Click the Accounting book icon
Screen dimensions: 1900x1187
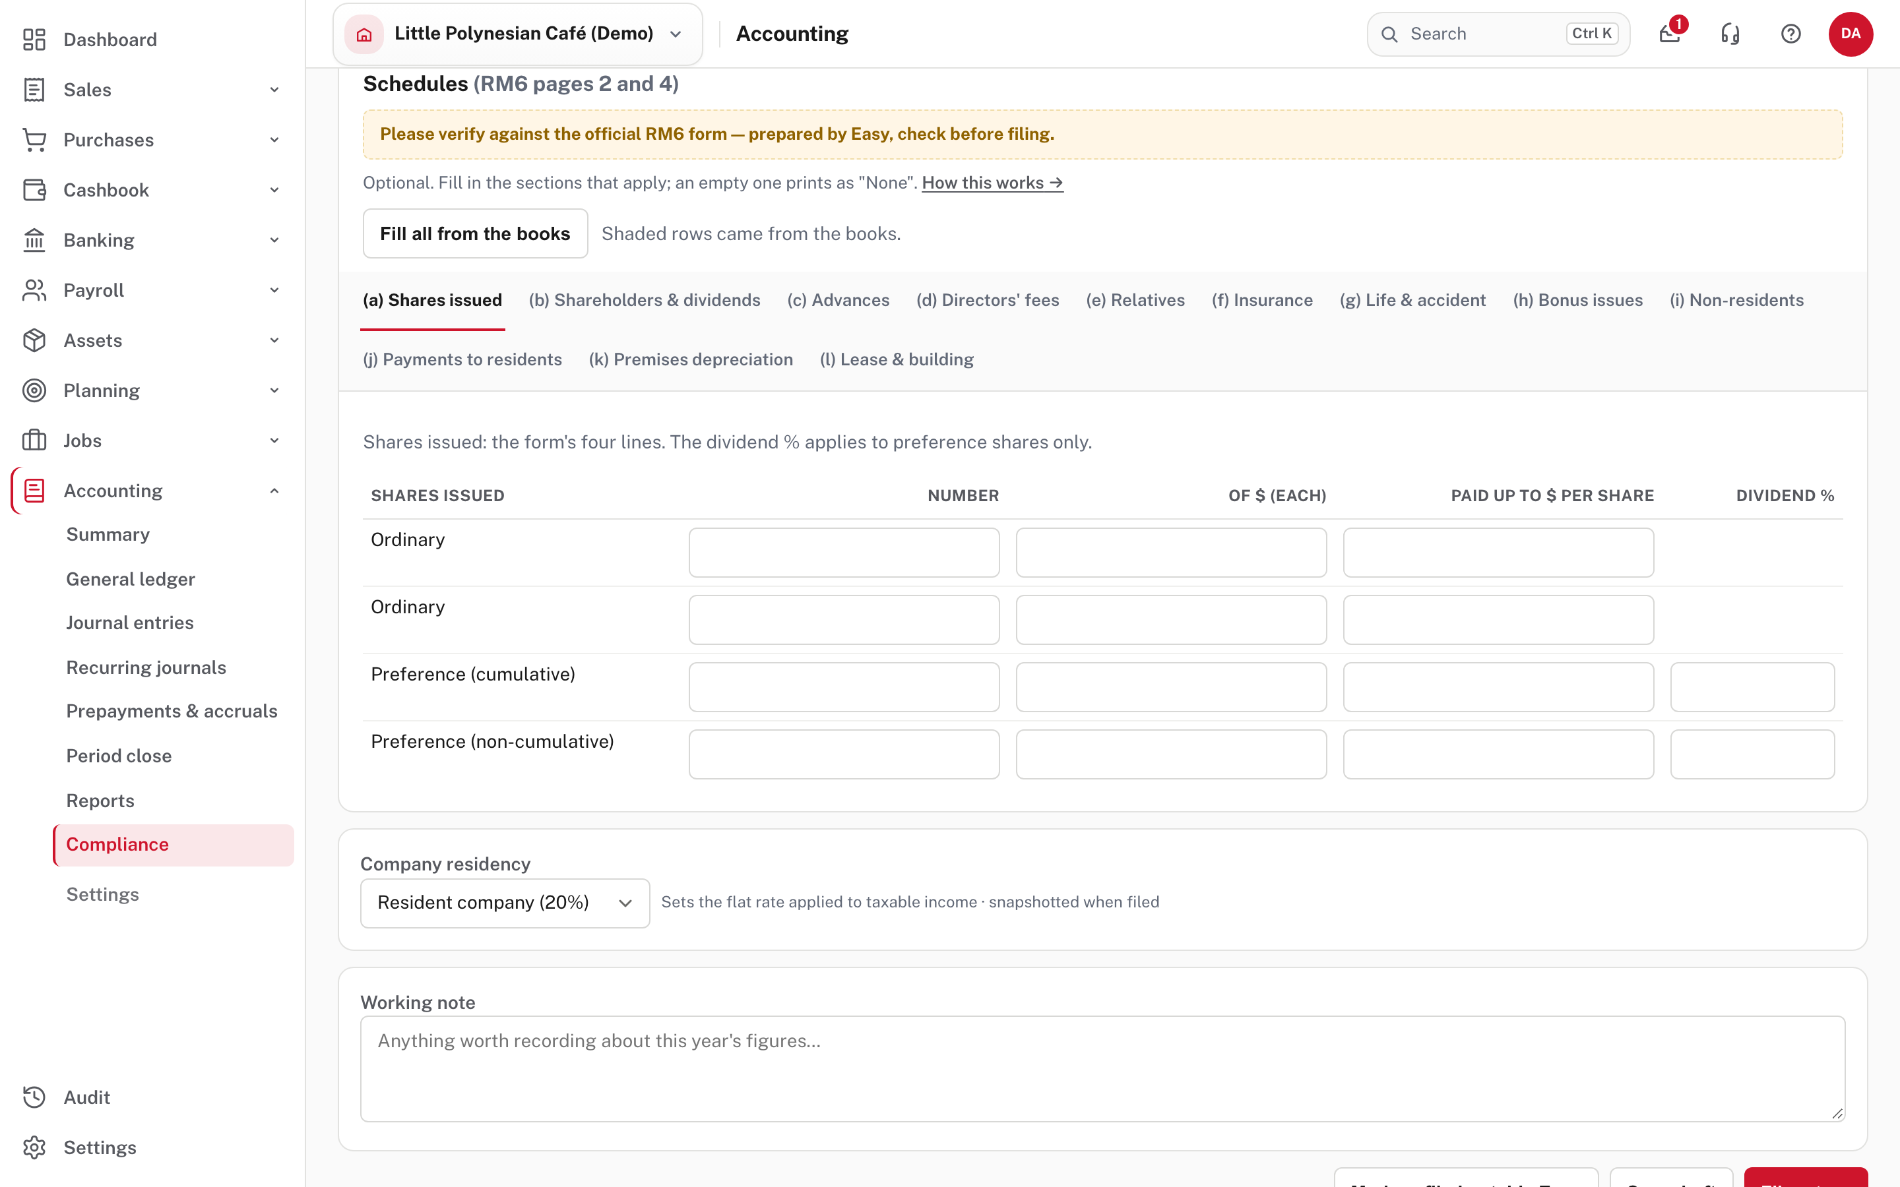click(x=34, y=491)
